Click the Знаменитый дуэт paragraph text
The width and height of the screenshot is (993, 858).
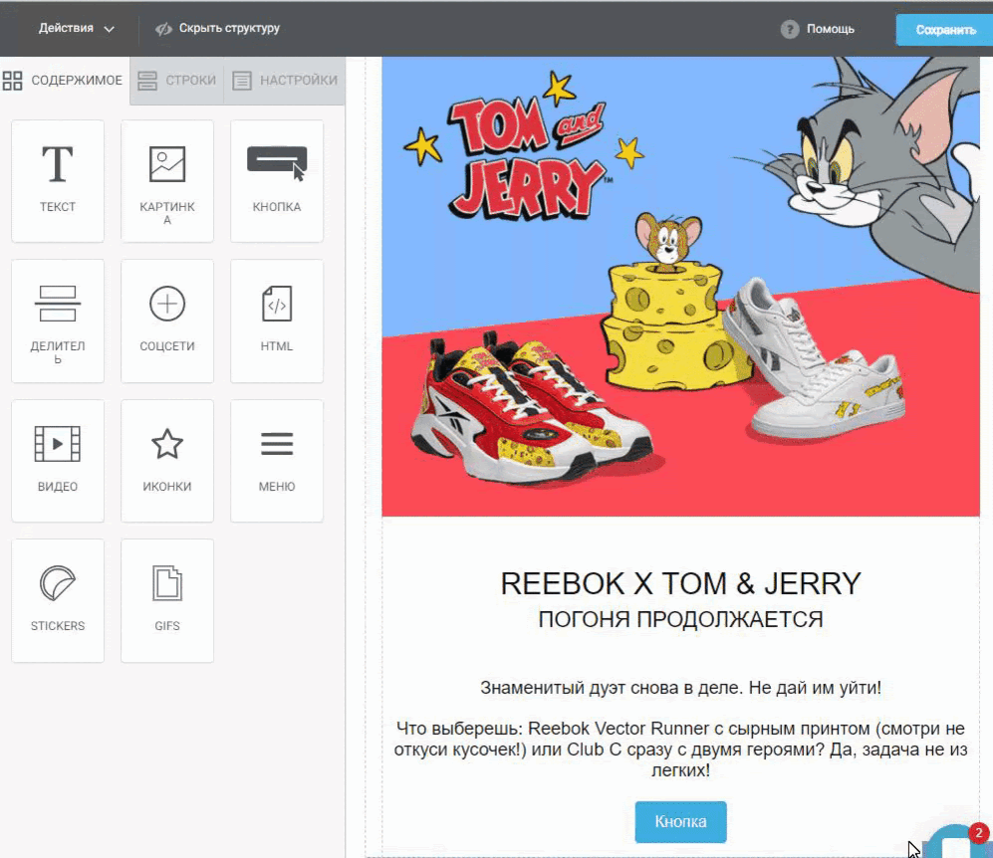[681, 688]
